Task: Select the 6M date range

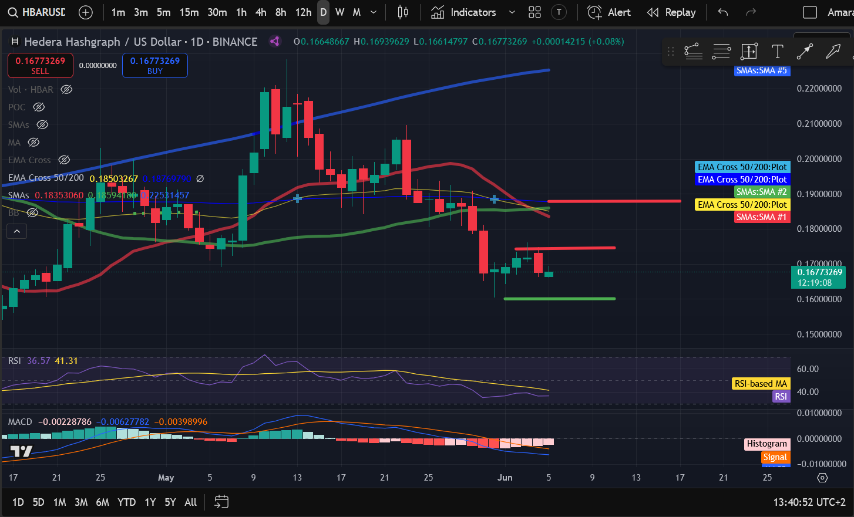Action: [102, 502]
